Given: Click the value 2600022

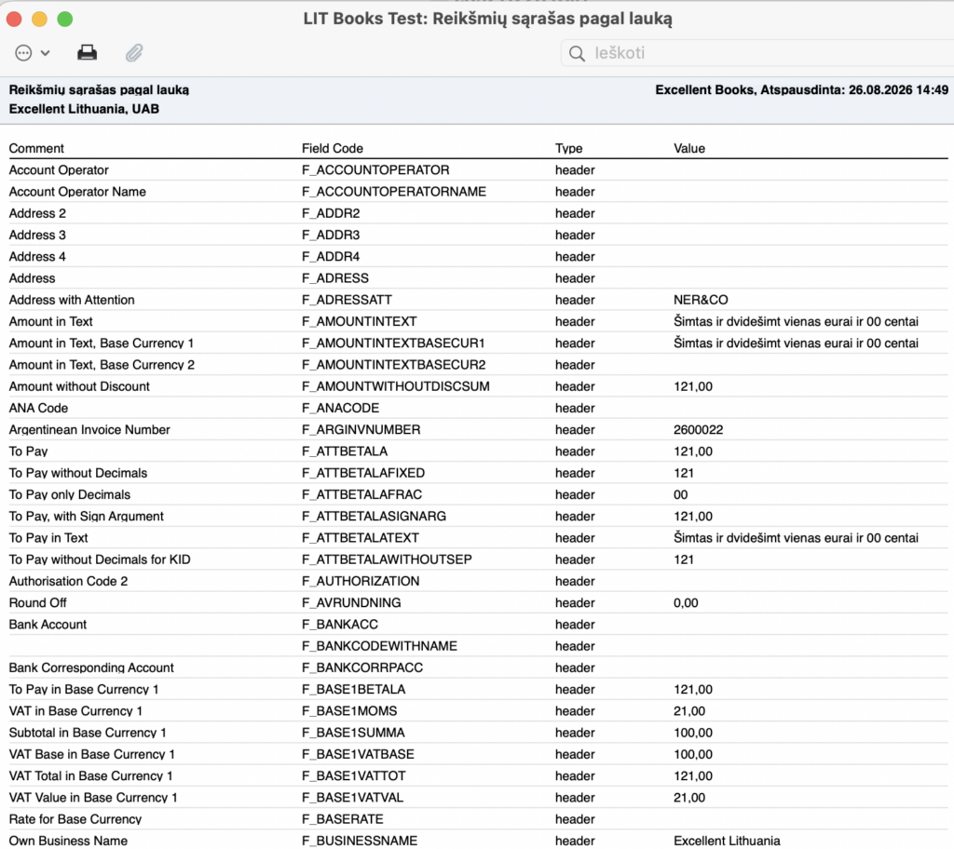Looking at the screenshot, I should point(698,430).
